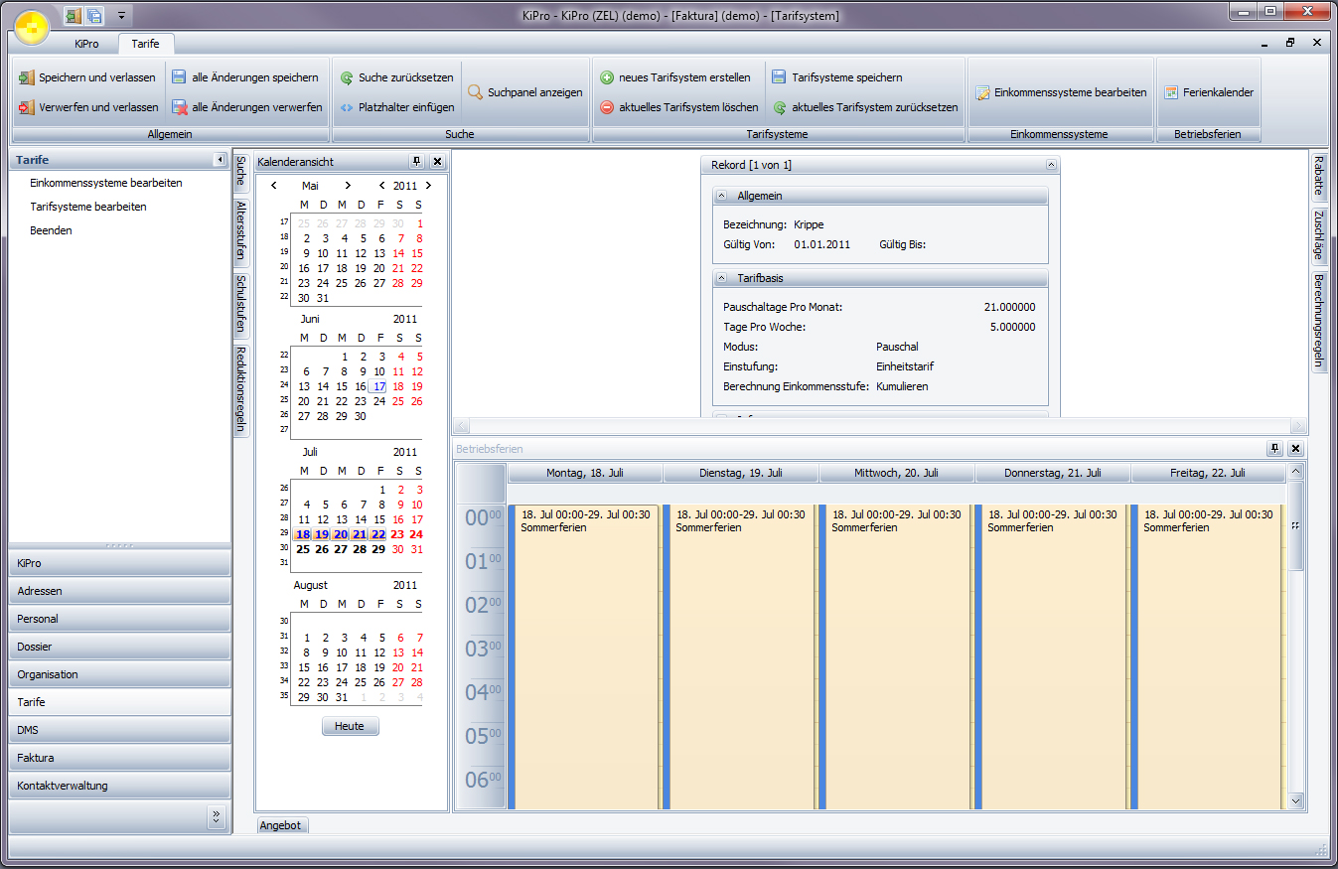Save all changes via alle Änderungen speichern

244,77
